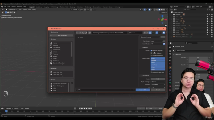Open the File menu
This screenshot has height=120, width=214.
pos(5,7)
